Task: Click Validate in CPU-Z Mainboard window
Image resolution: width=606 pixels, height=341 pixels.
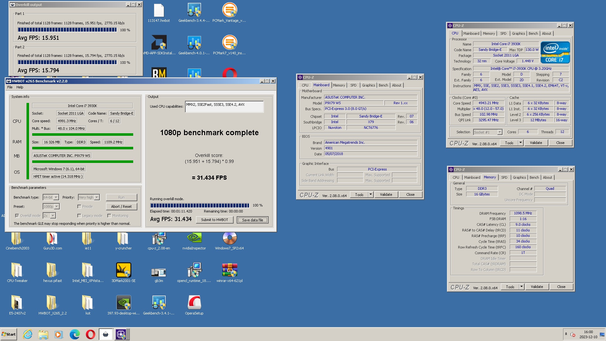Action: tap(386, 194)
